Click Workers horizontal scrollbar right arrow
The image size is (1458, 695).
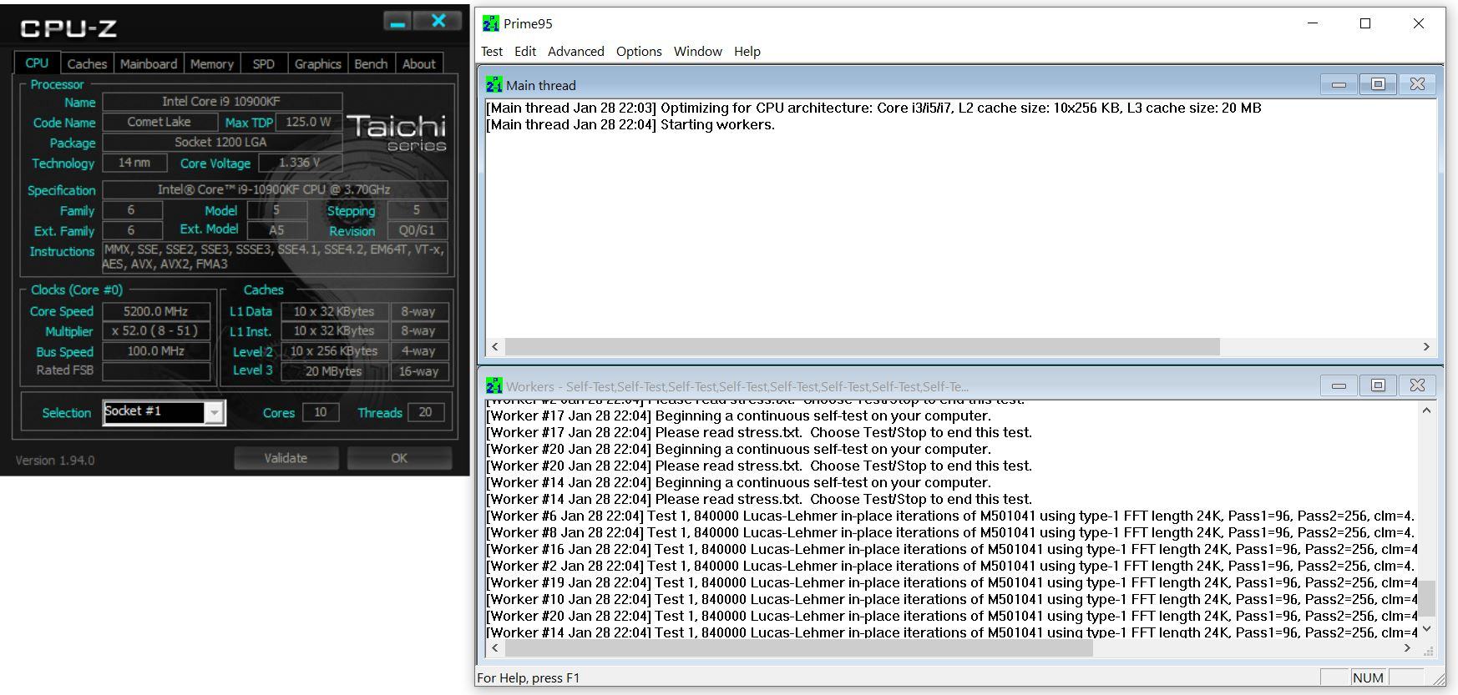pyautogui.click(x=1407, y=648)
